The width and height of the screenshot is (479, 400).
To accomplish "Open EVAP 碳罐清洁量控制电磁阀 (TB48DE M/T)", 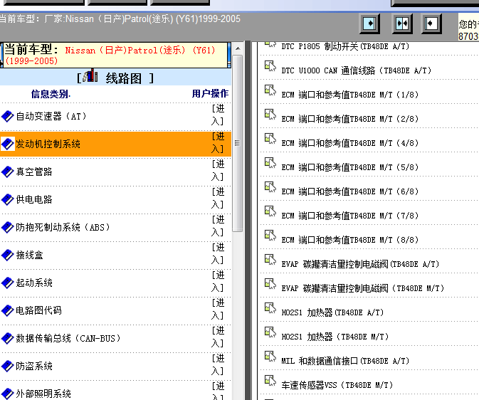I will pyautogui.click(x=362, y=288).
